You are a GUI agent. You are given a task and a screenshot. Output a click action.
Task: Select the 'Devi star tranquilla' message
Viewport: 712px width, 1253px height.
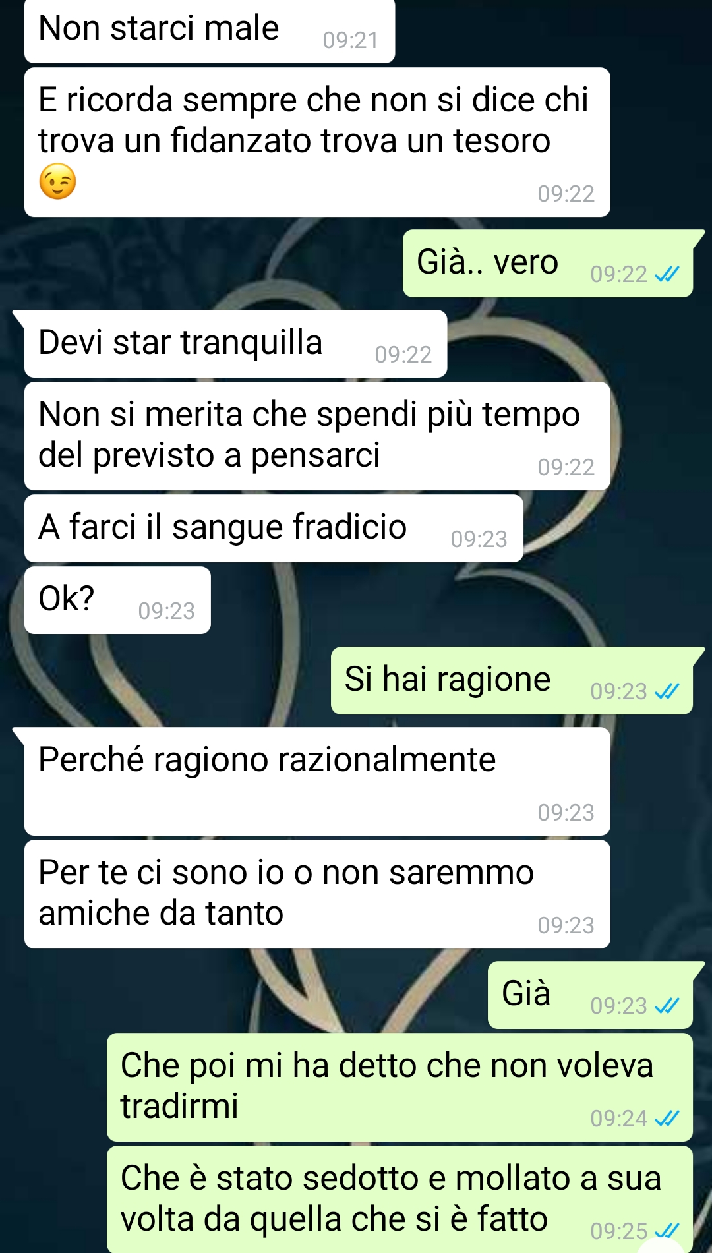click(235, 344)
